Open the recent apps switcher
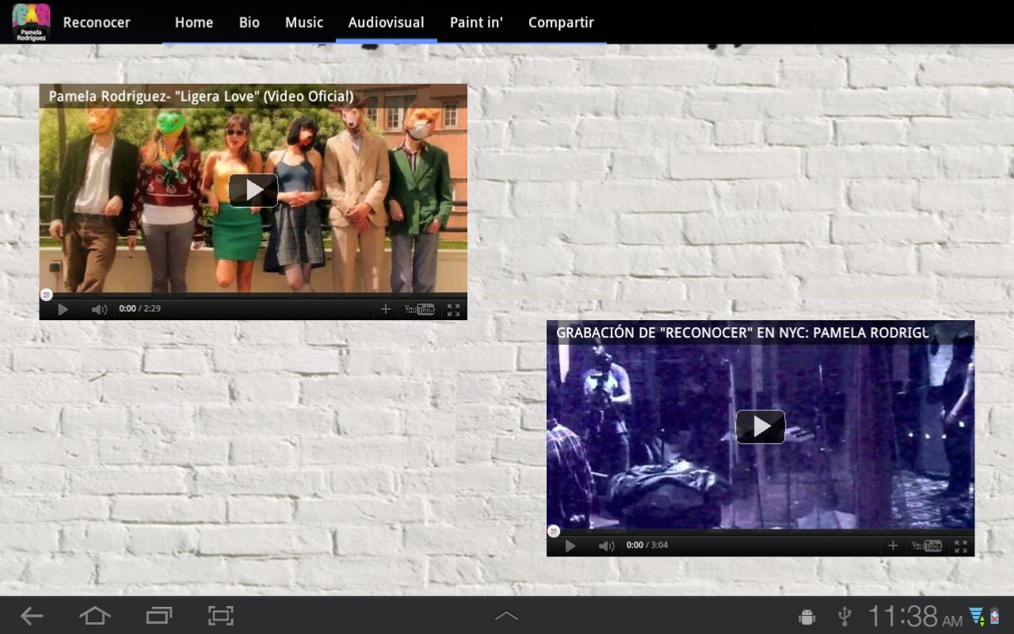The height and width of the screenshot is (634, 1014). [158, 616]
